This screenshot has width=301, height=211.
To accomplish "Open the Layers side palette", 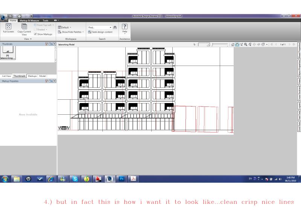I will 299,106.
